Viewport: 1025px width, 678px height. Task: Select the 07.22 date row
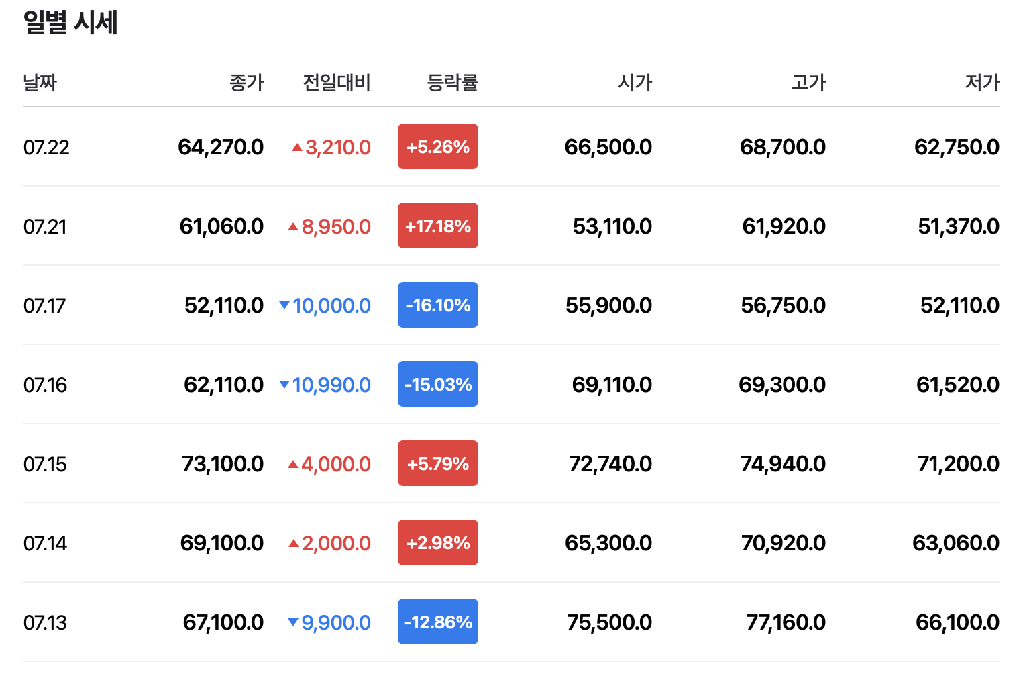coord(511,147)
